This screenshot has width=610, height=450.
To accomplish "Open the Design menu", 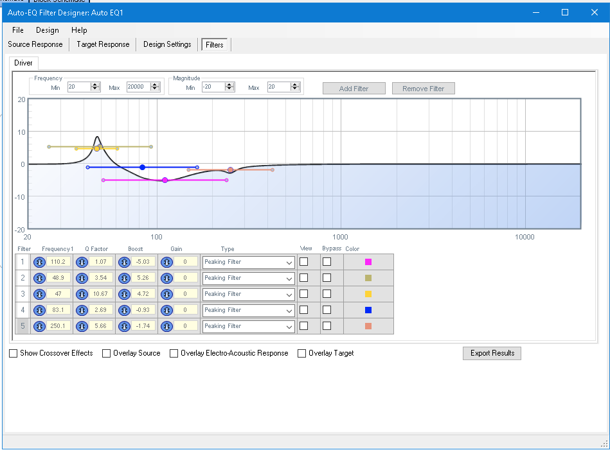I will tap(47, 30).
